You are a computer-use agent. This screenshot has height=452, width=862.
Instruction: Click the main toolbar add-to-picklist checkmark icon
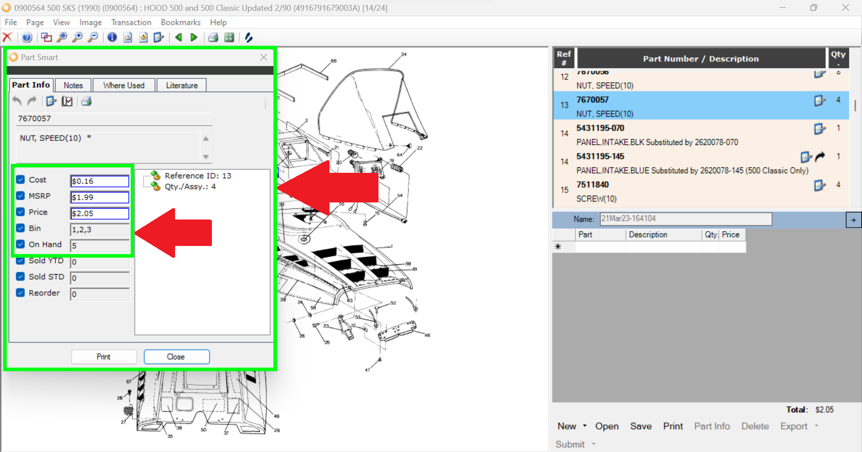coord(159,37)
